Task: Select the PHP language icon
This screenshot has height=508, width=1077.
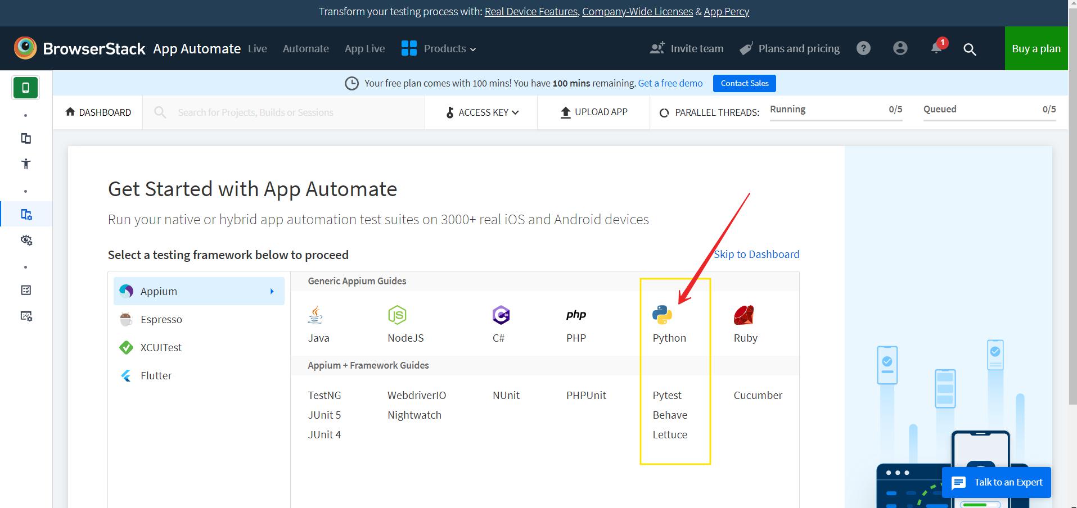Action: [576, 315]
